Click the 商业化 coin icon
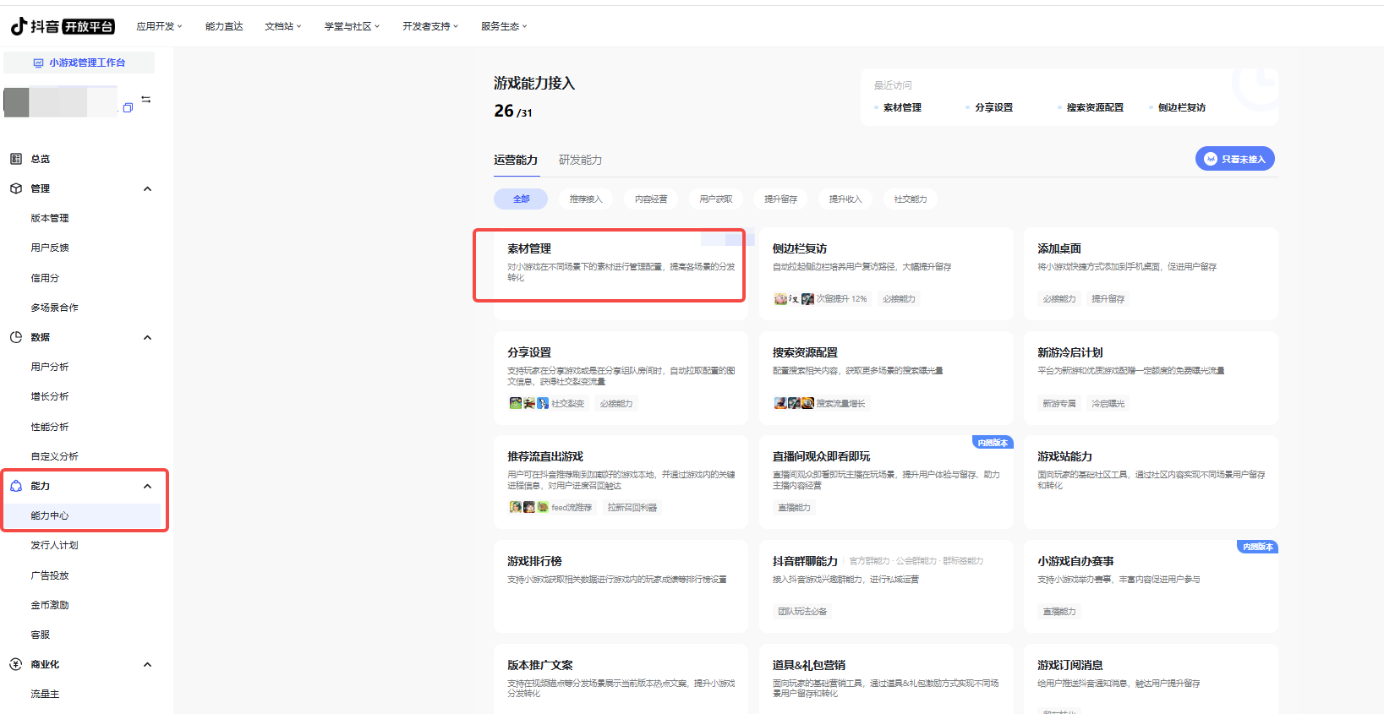 pyautogui.click(x=16, y=664)
